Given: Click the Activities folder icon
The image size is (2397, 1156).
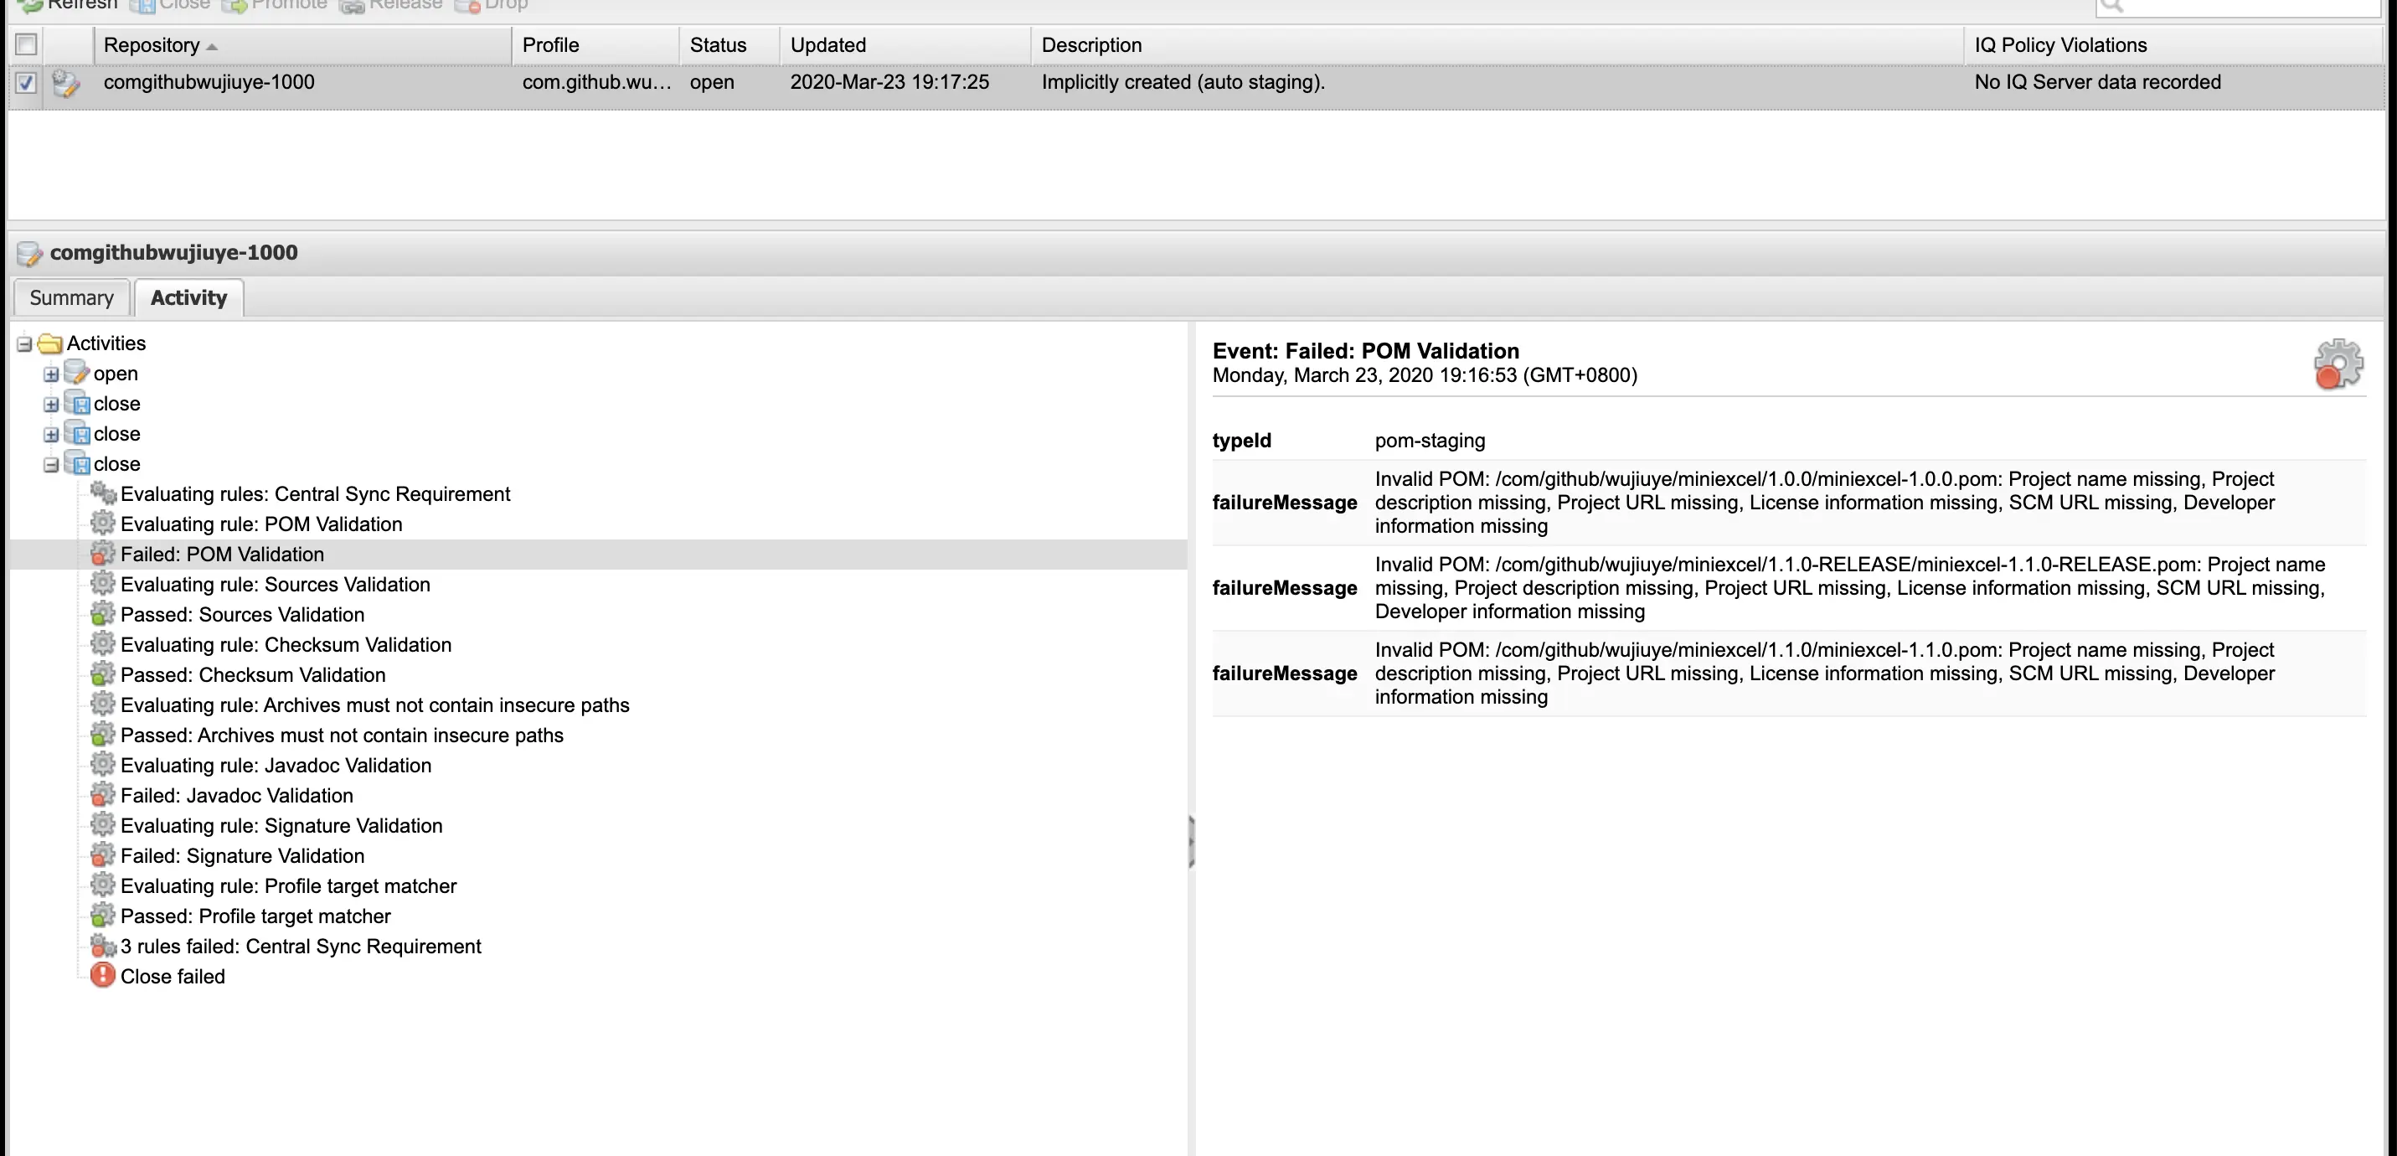Looking at the screenshot, I should coord(50,343).
